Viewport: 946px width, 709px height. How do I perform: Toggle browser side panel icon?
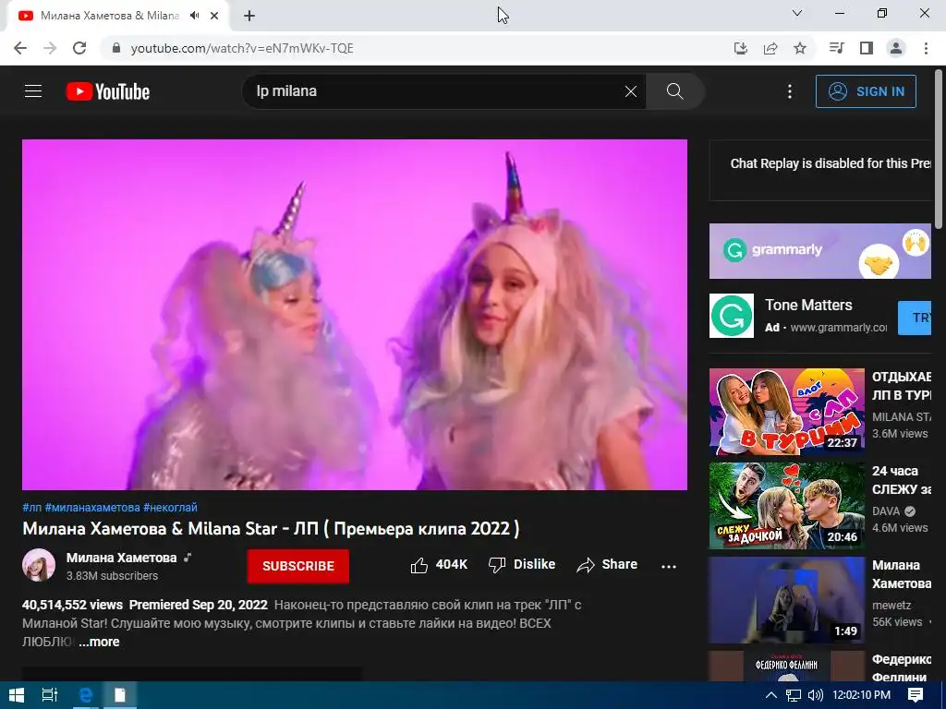[867, 48]
